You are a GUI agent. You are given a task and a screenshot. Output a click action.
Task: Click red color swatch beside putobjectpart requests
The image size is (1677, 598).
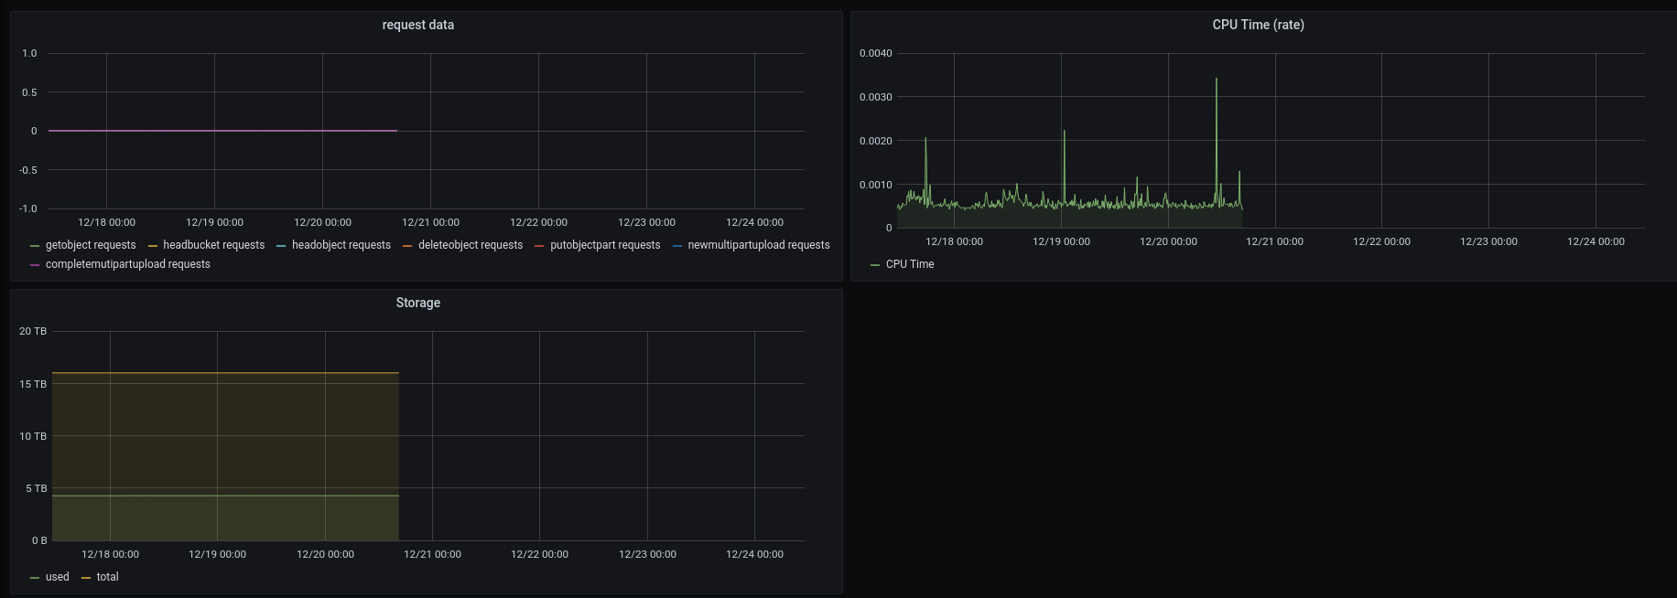point(539,246)
